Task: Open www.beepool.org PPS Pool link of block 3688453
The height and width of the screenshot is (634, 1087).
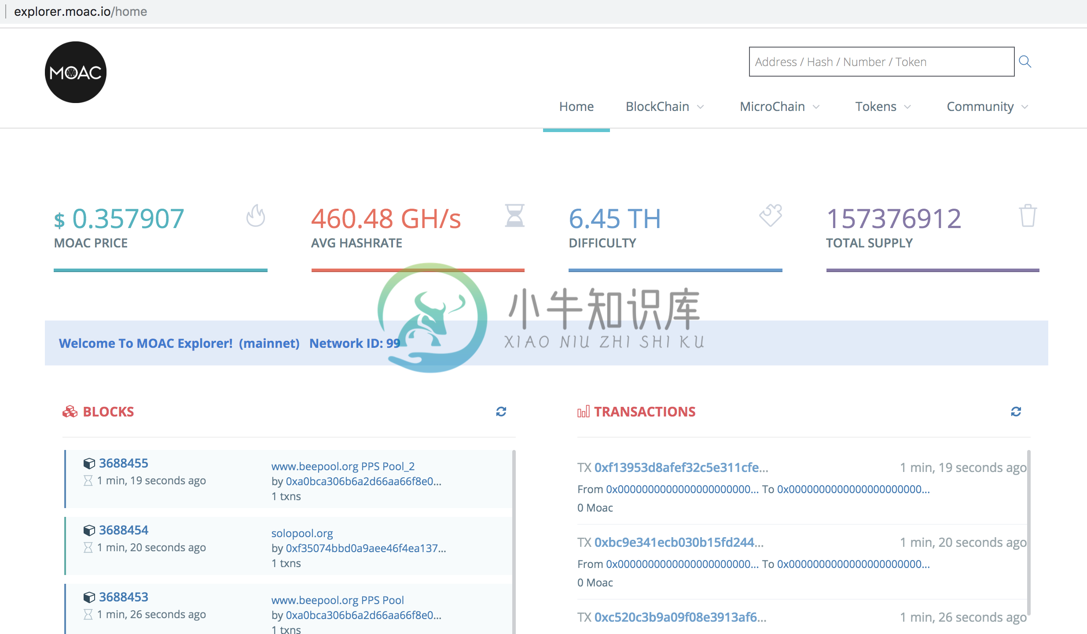Action: (338, 600)
